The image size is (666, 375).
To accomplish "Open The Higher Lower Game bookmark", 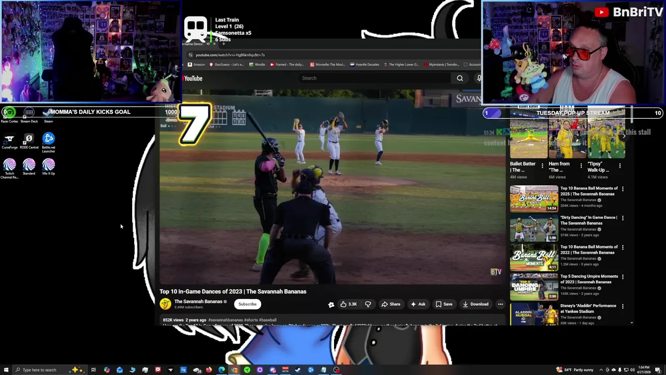I will tap(401, 65).
